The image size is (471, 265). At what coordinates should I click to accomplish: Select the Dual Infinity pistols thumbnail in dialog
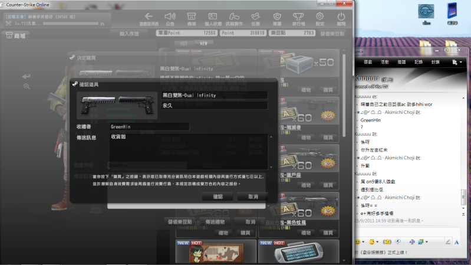pos(117,106)
